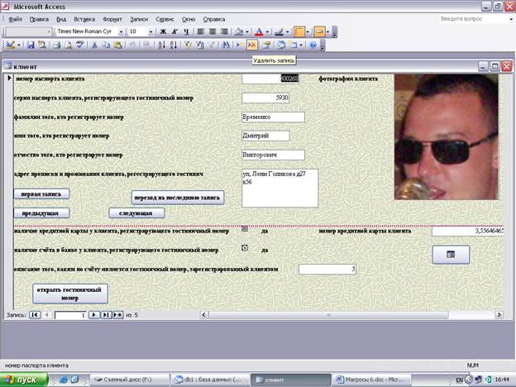
Task: Click the Paste clipboard icon
Action: (x=117, y=45)
